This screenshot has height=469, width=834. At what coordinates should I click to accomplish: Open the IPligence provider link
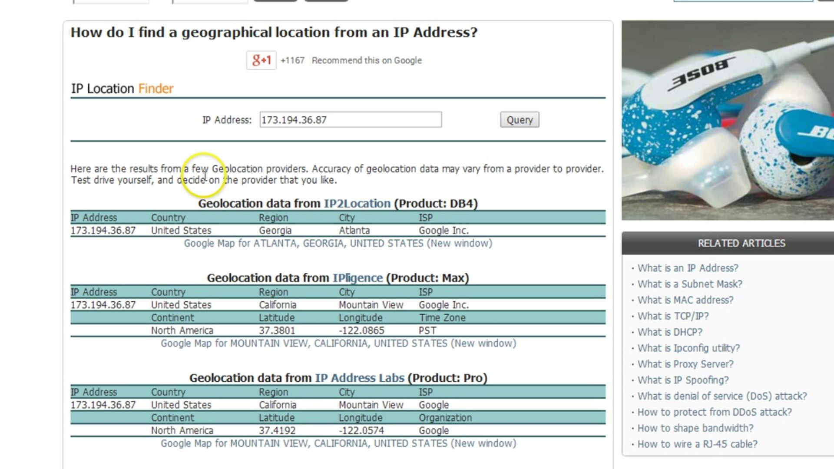click(357, 278)
